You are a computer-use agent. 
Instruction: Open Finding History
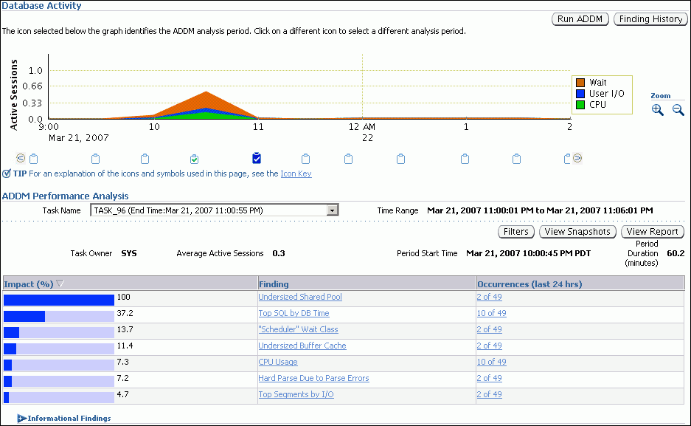coord(650,19)
